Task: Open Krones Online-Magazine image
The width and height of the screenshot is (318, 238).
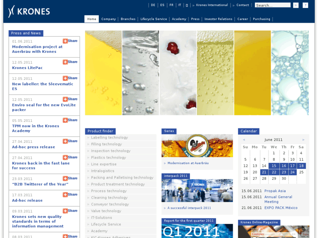Action: (273, 232)
